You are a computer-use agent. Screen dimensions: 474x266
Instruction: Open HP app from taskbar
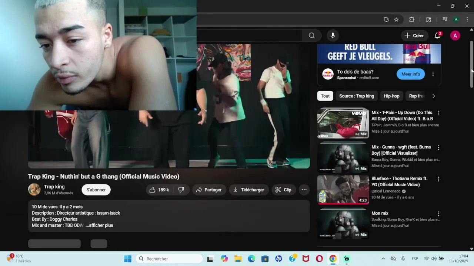pos(278,259)
